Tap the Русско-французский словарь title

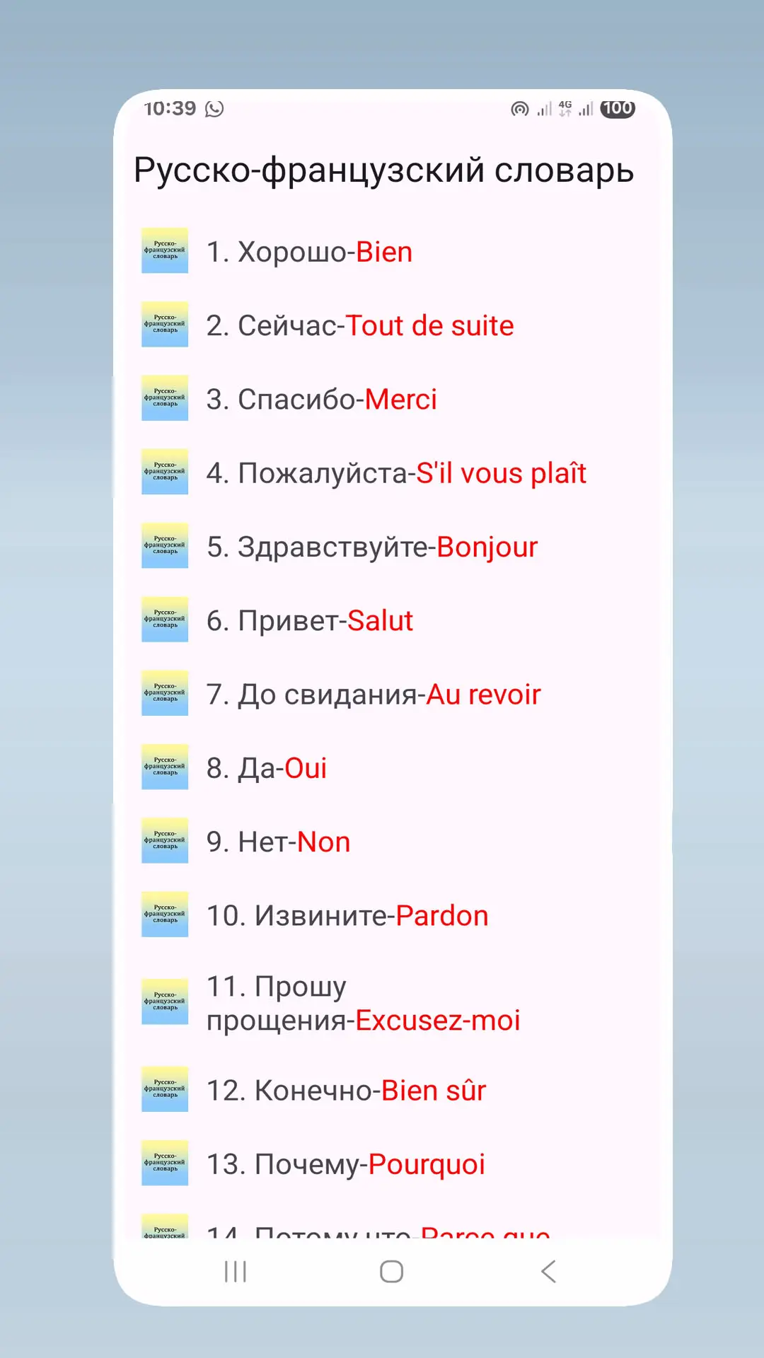383,171
